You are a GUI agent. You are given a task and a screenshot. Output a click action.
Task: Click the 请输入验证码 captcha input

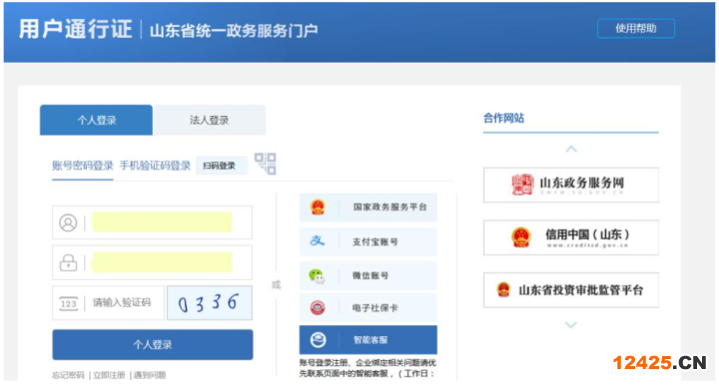108,303
